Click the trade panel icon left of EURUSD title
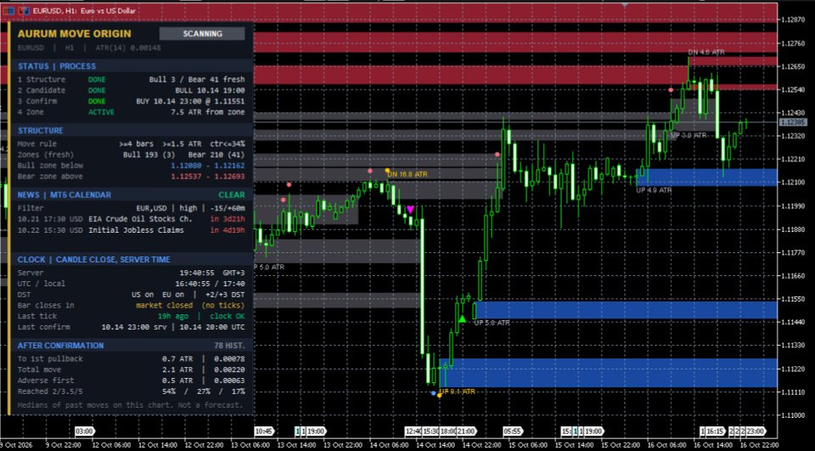815x451 pixels. (24, 11)
